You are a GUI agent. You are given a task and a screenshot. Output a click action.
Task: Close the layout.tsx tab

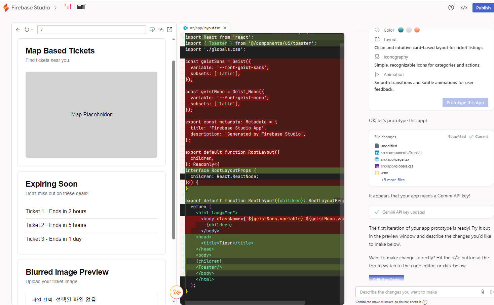pyautogui.click(x=225, y=28)
